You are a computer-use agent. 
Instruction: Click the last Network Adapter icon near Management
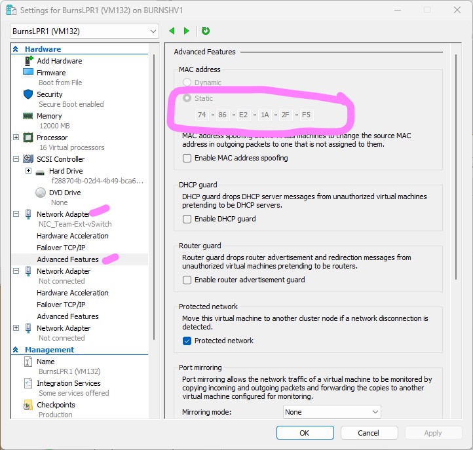tap(28, 328)
